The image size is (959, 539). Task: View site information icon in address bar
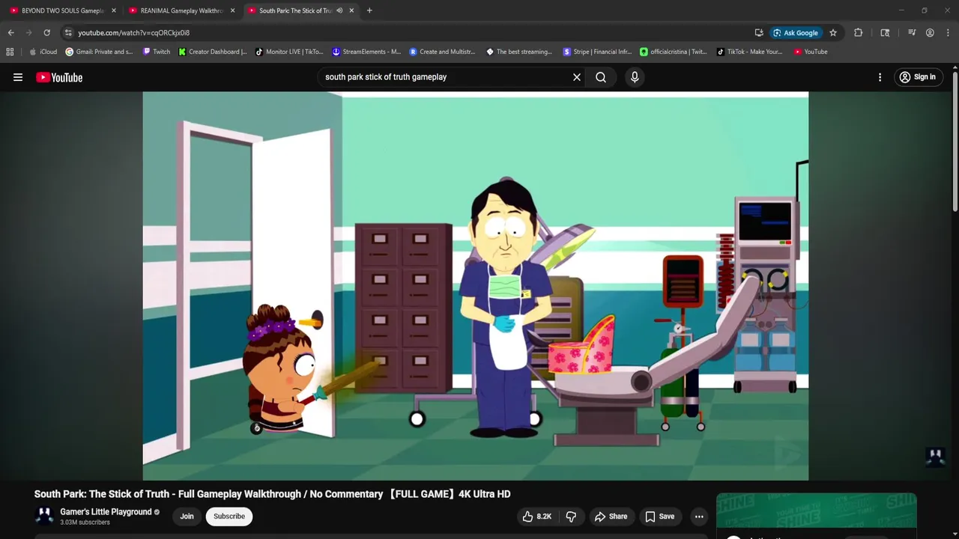pos(68,33)
